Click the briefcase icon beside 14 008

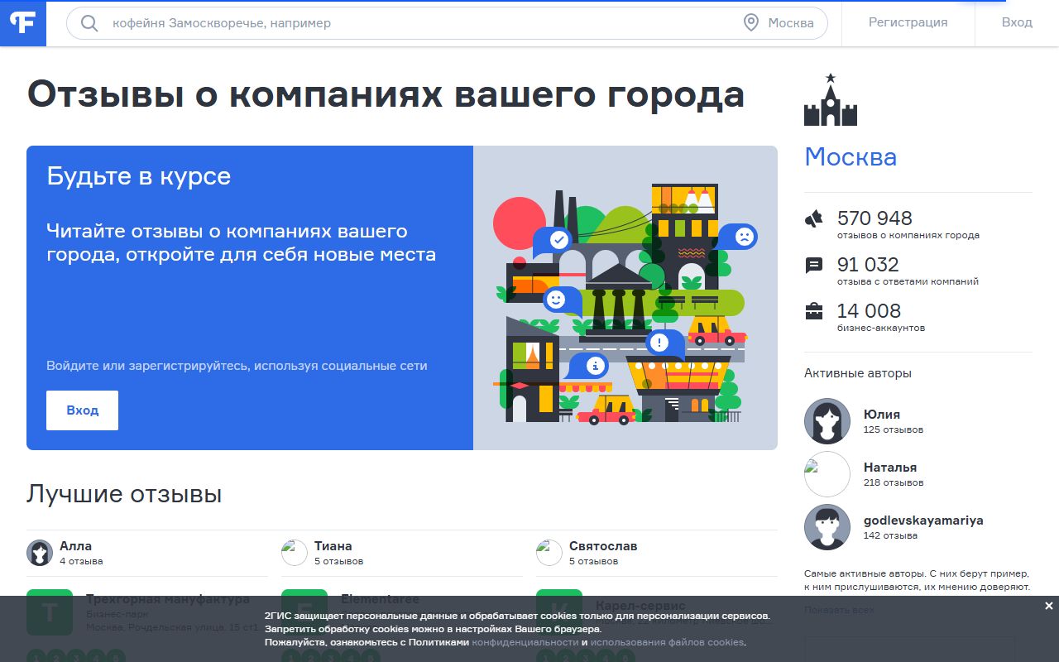[x=814, y=311]
